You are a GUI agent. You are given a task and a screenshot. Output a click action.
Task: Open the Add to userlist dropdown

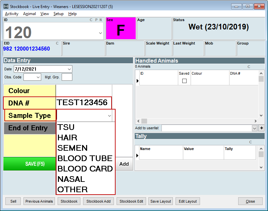tap(255, 128)
